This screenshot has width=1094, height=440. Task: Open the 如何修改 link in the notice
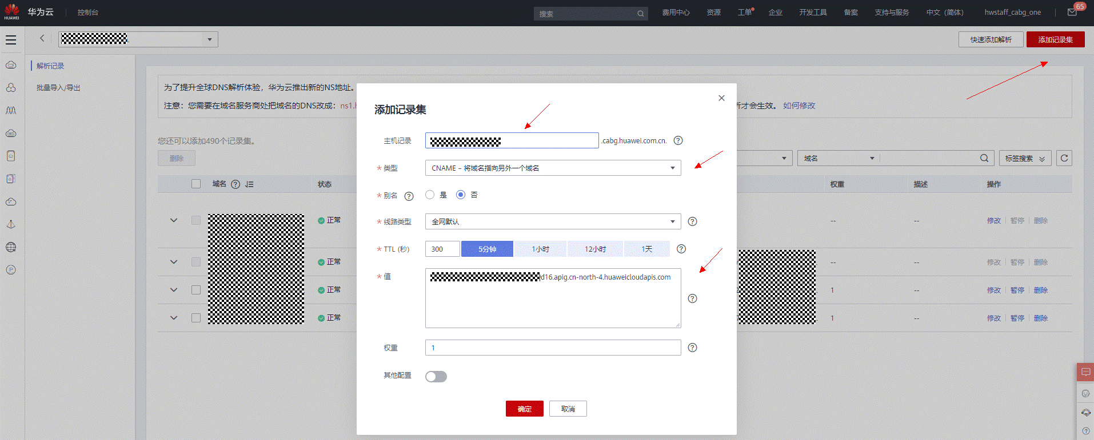coord(799,106)
